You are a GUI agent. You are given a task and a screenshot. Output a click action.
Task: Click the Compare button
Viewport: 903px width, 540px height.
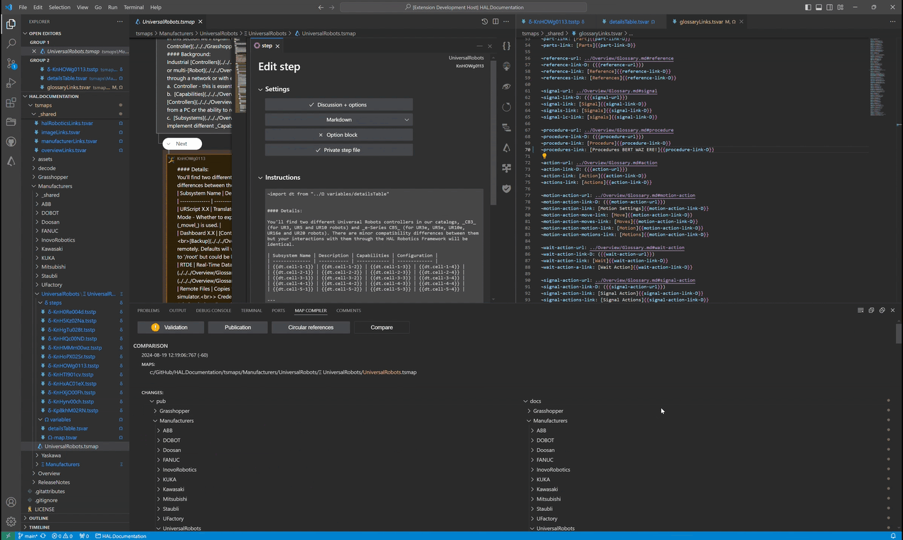pos(382,328)
